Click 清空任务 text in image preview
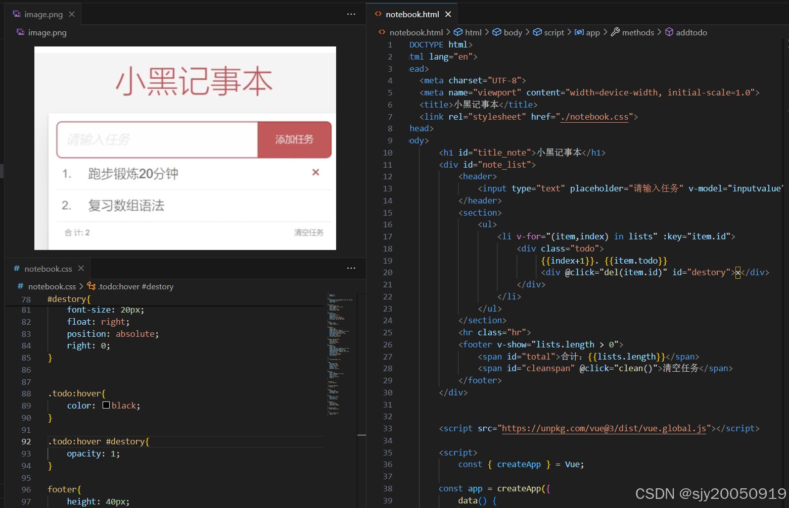 coord(308,232)
